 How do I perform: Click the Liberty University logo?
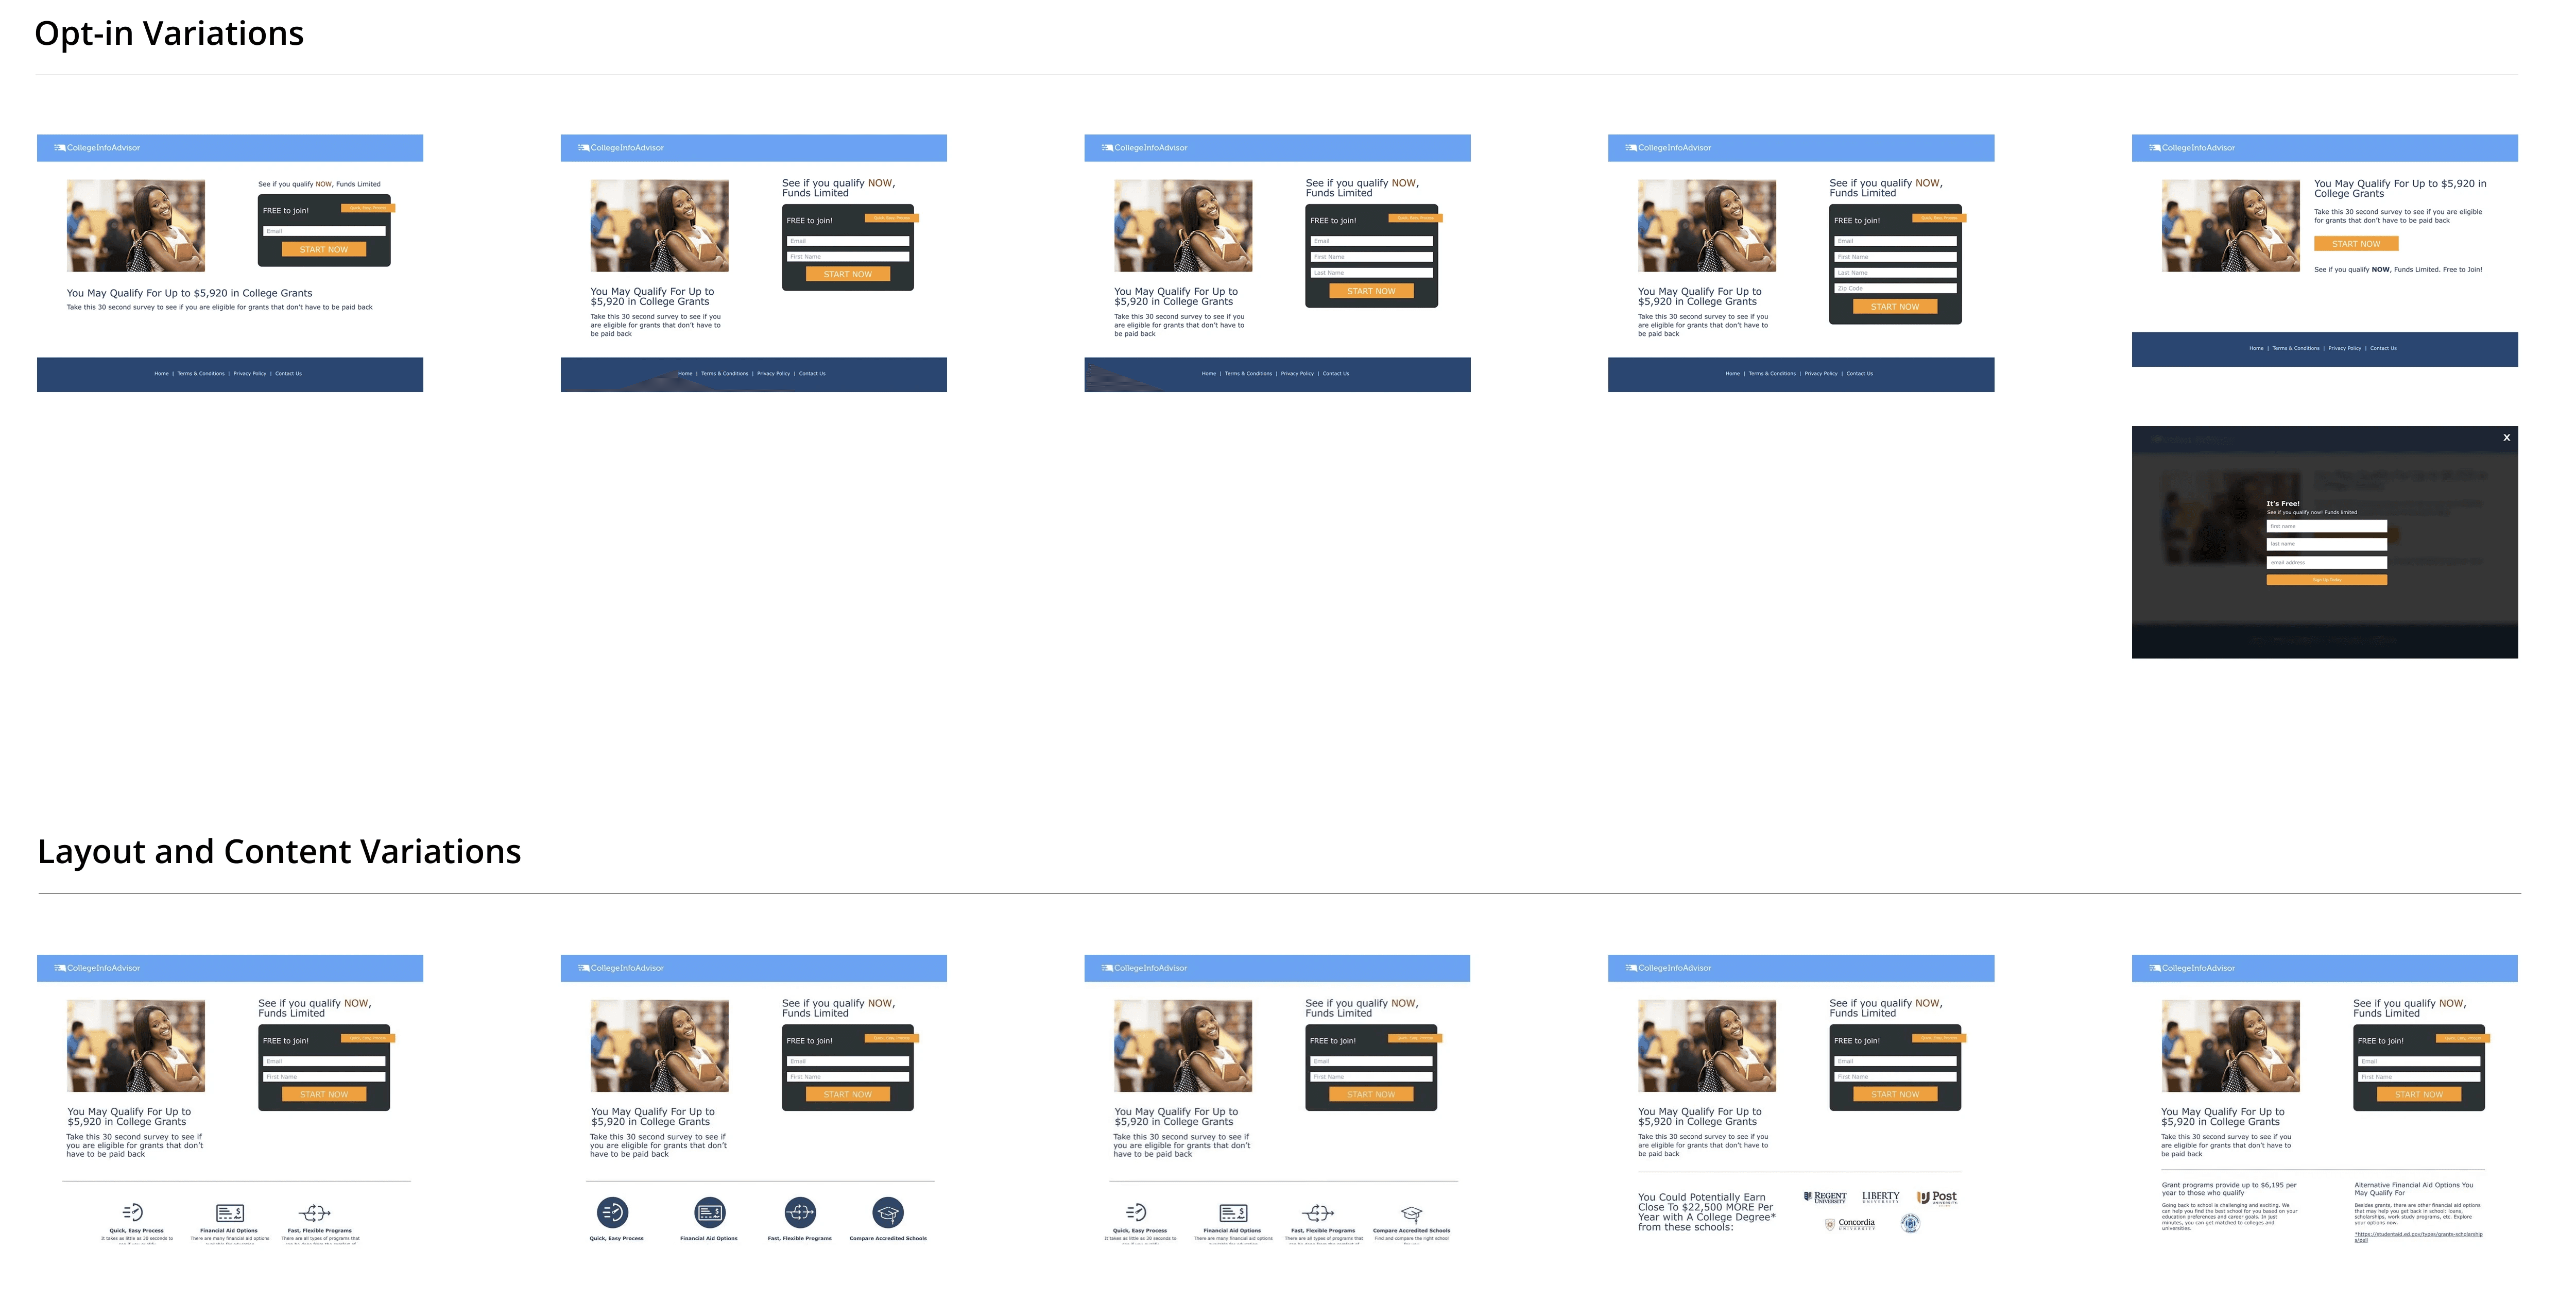click(x=1880, y=1197)
